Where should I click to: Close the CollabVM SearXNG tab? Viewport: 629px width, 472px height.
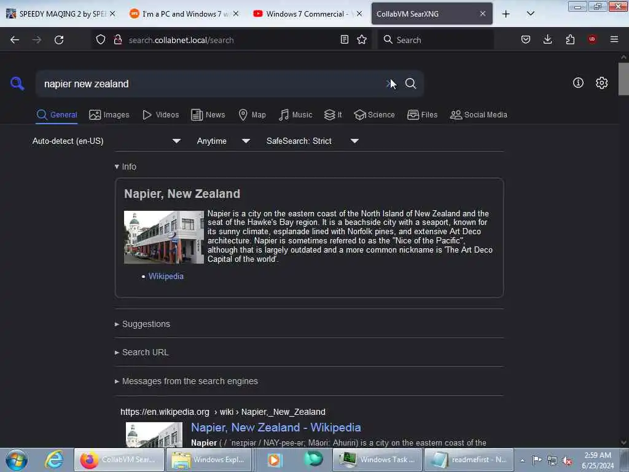pos(483,14)
